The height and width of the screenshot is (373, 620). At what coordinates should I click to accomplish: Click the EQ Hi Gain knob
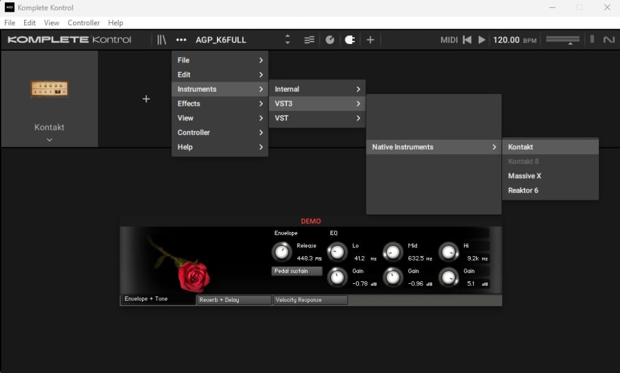point(448,277)
